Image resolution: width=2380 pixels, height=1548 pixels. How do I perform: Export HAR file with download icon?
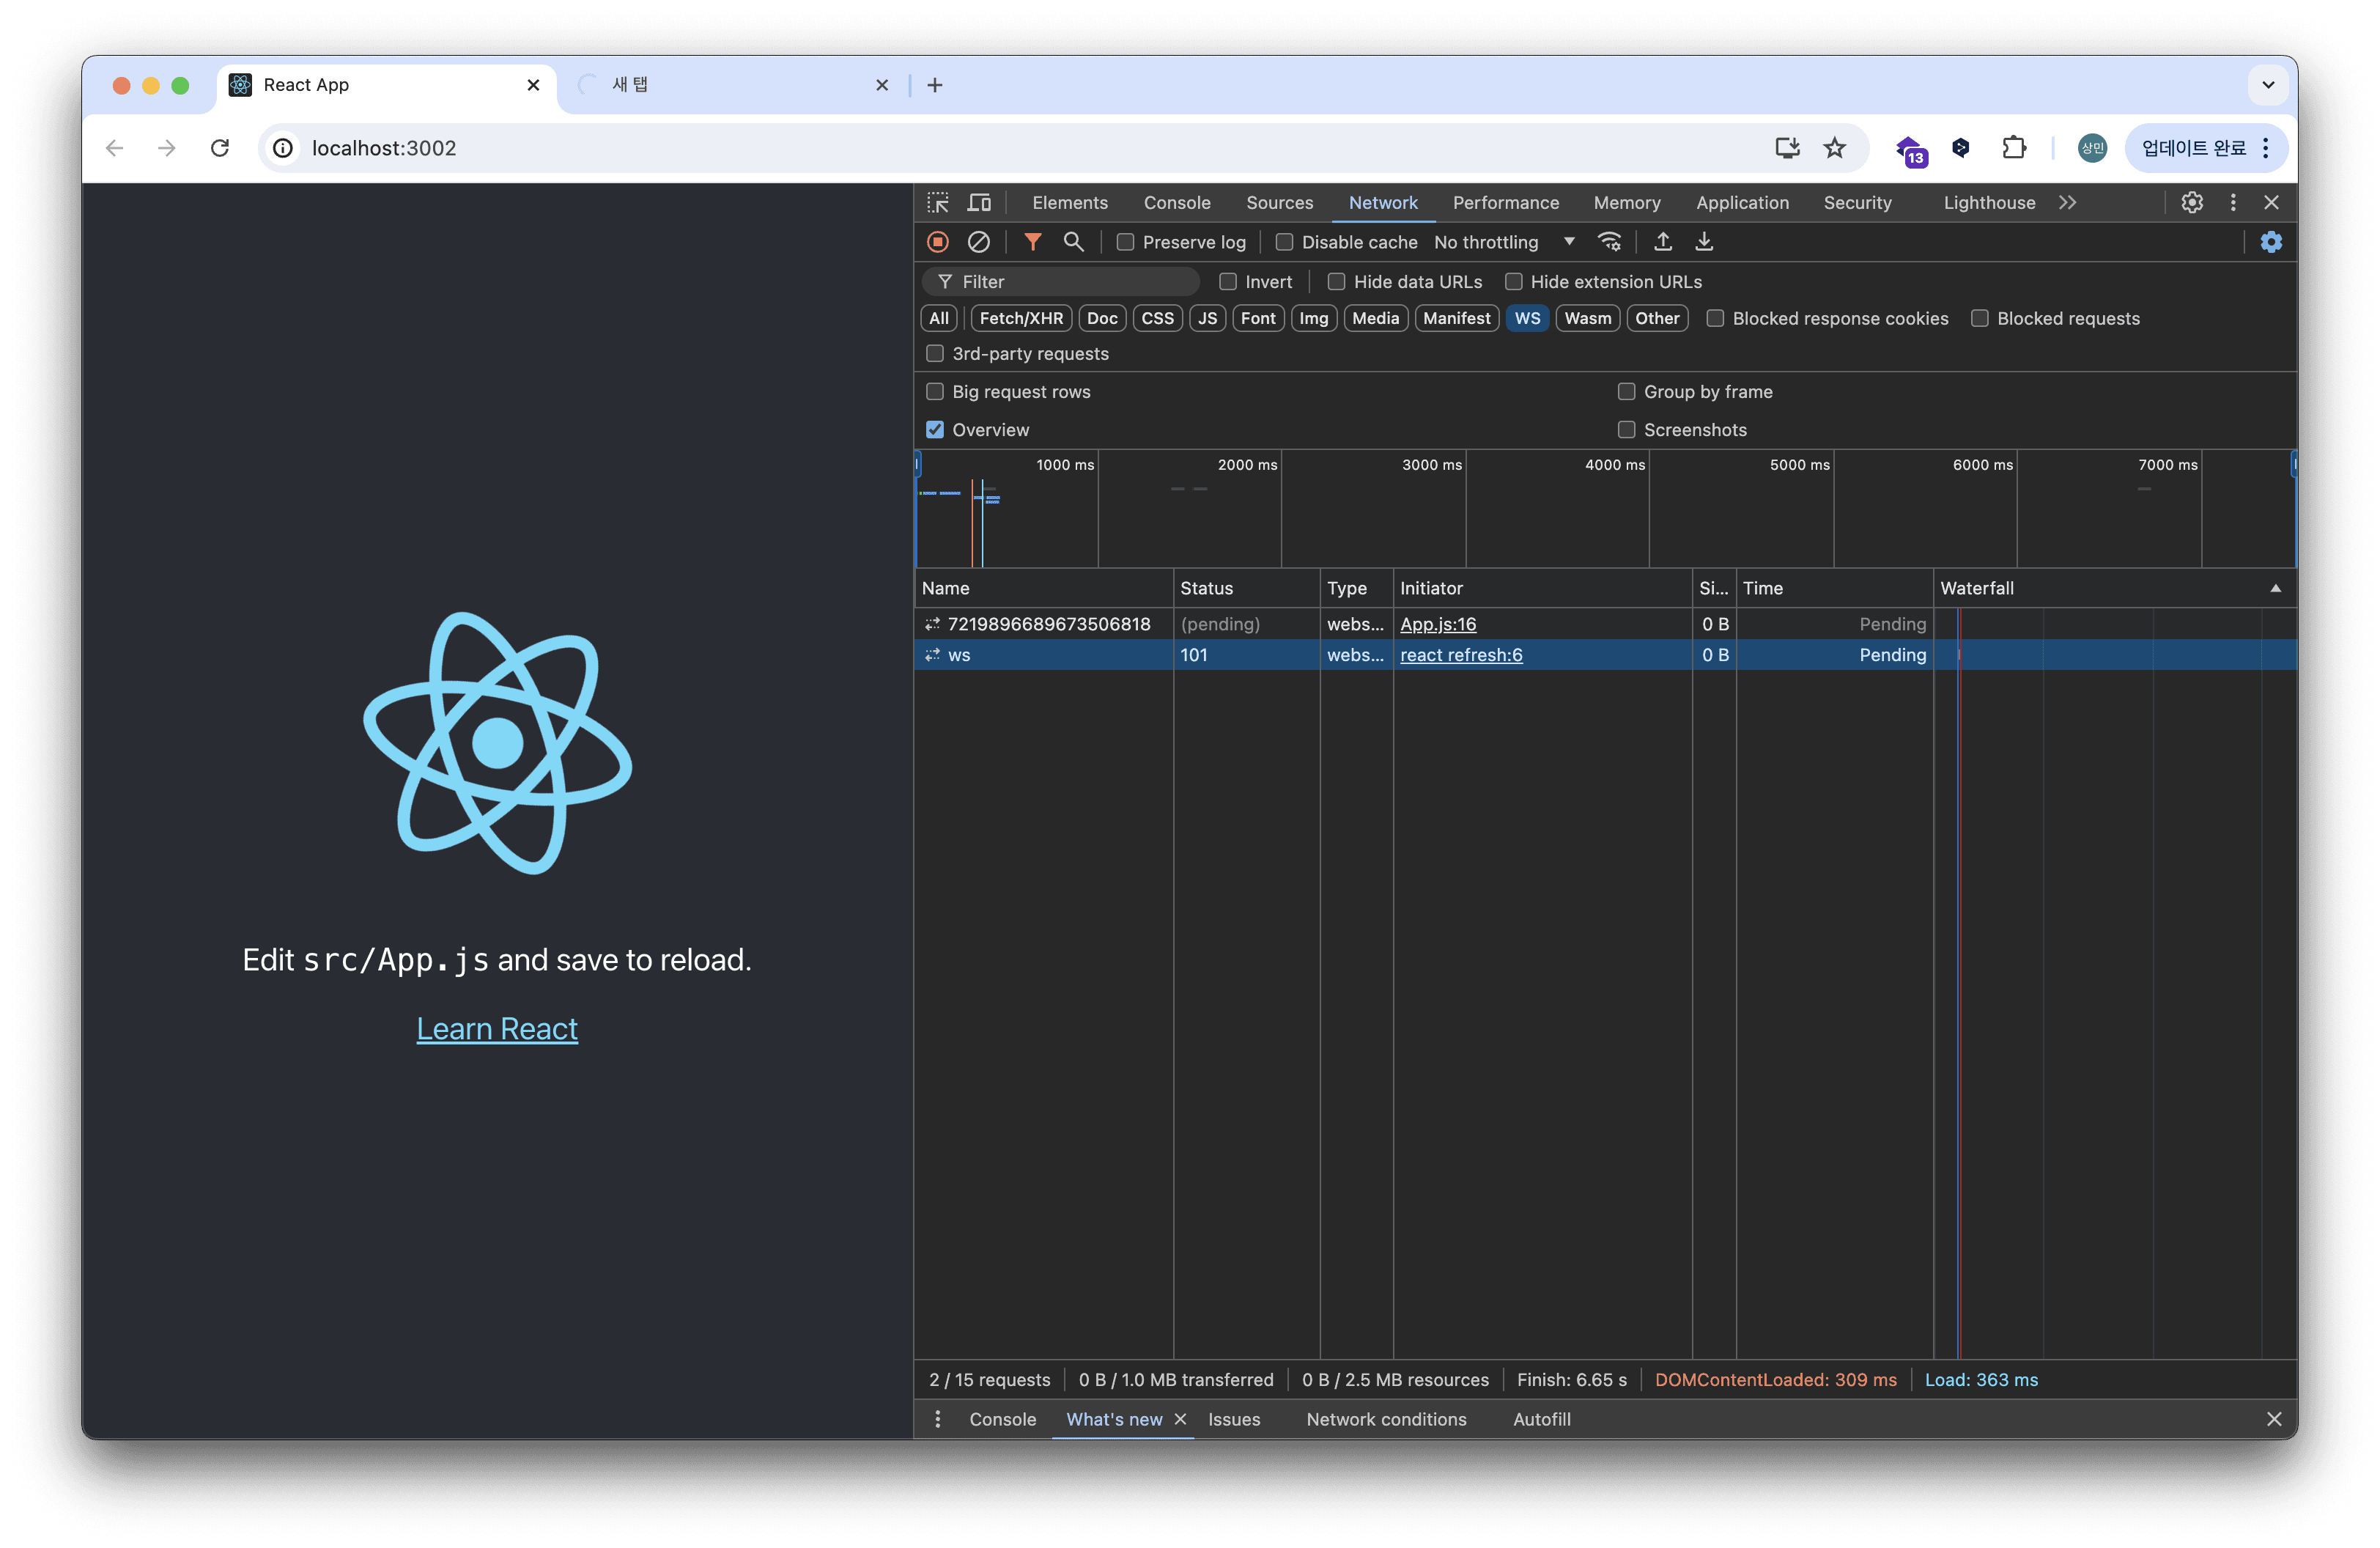1705,242
